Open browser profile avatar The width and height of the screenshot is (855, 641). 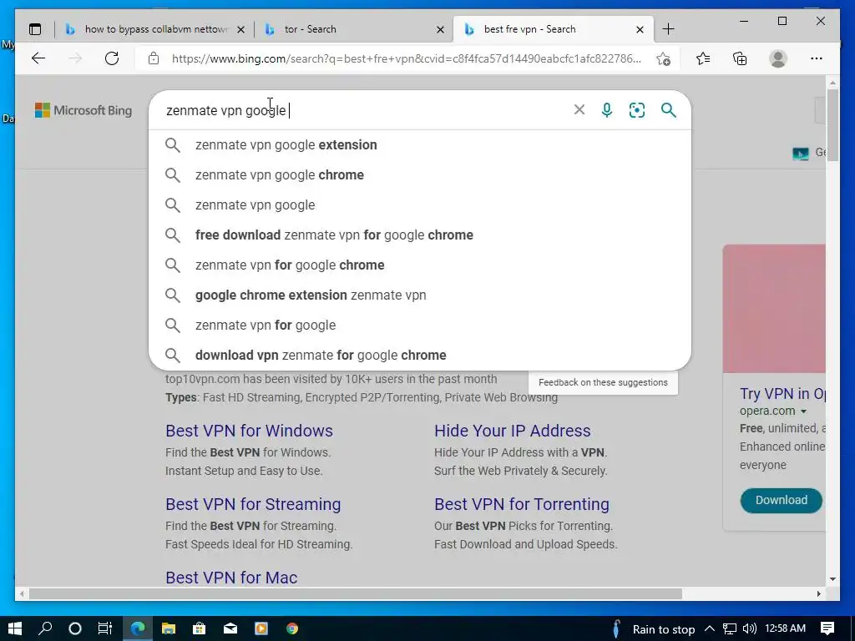pos(778,58)
